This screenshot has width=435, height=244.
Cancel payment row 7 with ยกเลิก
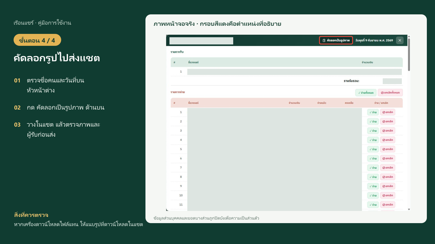(388, 168)
